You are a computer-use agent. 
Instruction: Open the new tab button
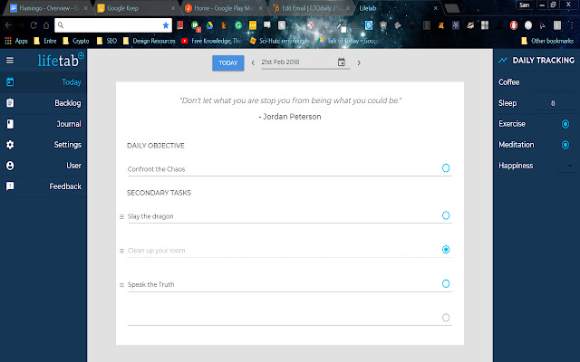[x=451, y=8]
